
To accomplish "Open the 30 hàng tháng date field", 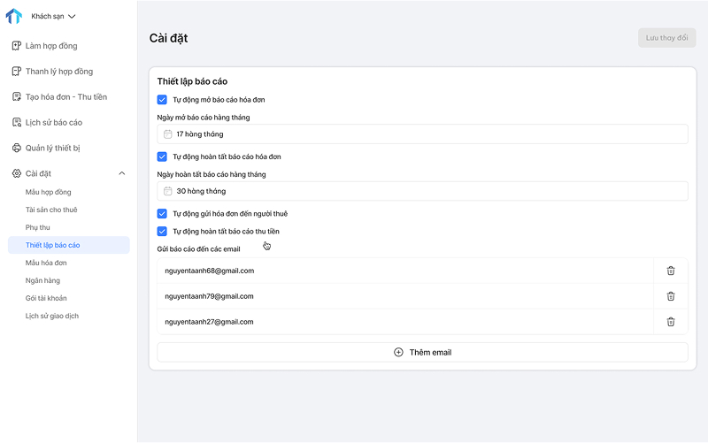I will click(x=422, y=191).
